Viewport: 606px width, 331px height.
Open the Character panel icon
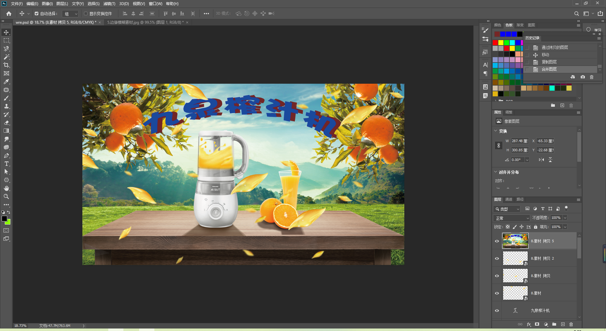pos(485,65)
